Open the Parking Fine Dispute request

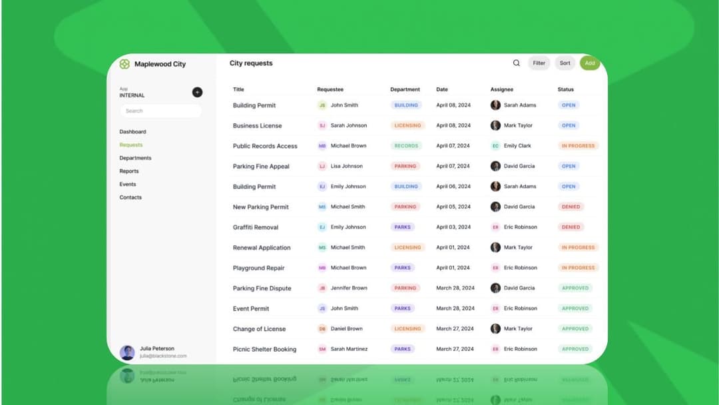click(x=262, y=288)
